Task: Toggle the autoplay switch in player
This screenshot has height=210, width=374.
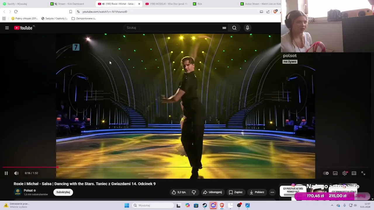Action: coord(326,173)
